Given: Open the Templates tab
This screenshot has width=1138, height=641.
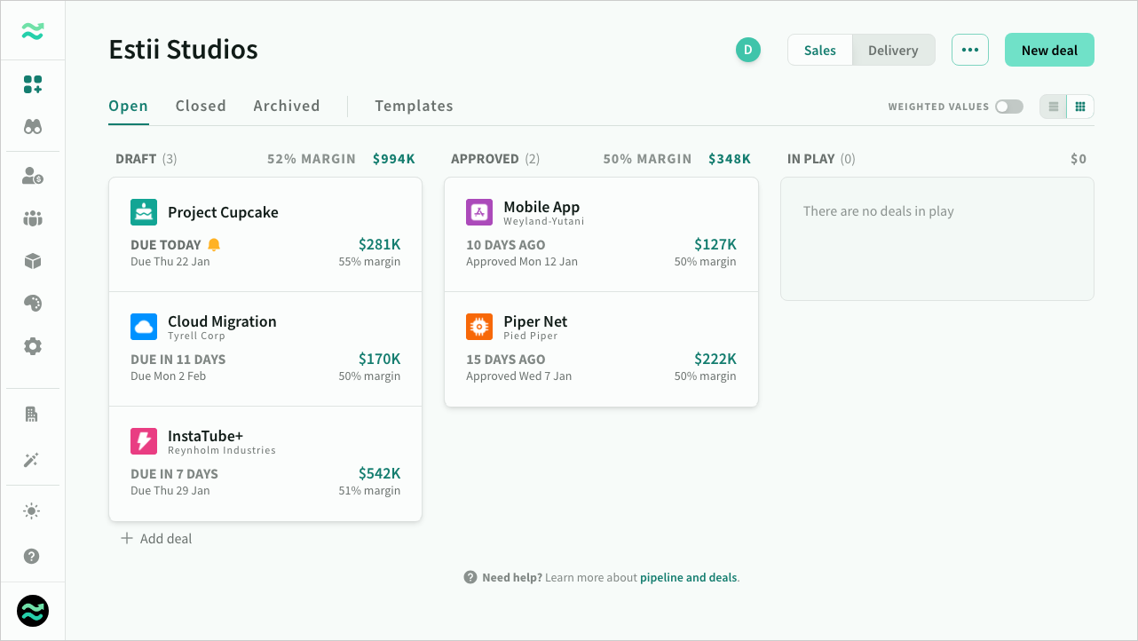Looking at the screenshot, I should 414,106.
